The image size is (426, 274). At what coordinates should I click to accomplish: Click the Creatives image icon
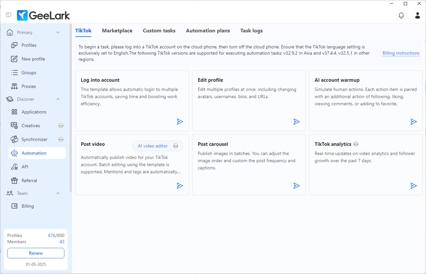[x=14, y=126]
